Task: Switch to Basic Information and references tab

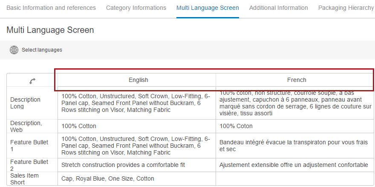Action: click(x=51, y=8)
